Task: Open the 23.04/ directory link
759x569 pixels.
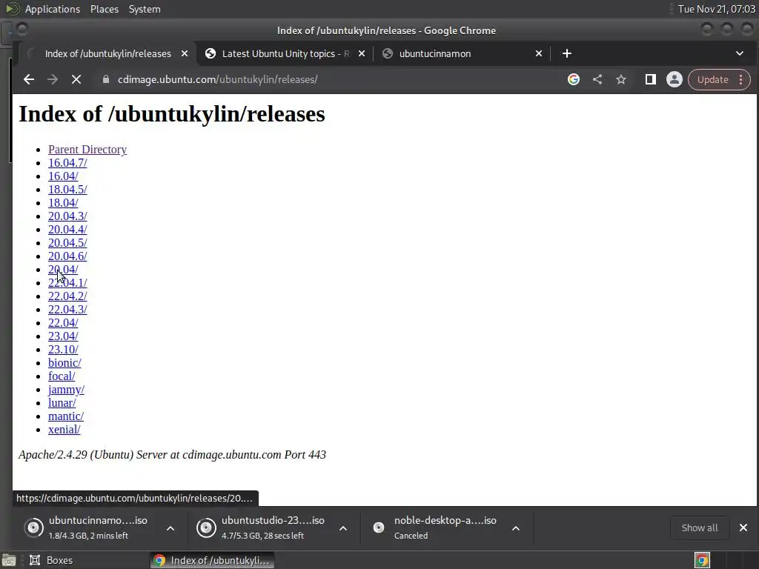Action: [63, 336]
